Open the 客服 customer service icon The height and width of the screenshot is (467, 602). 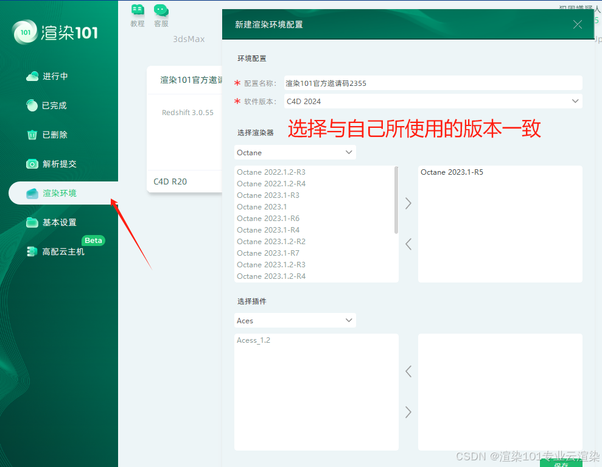[x=161, y=16]
